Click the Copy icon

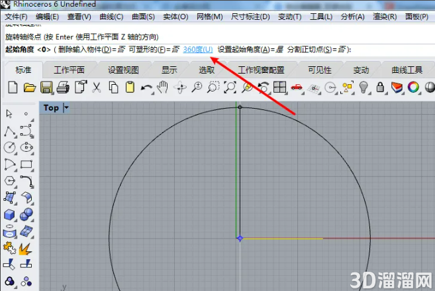click(x=113, y=87)
